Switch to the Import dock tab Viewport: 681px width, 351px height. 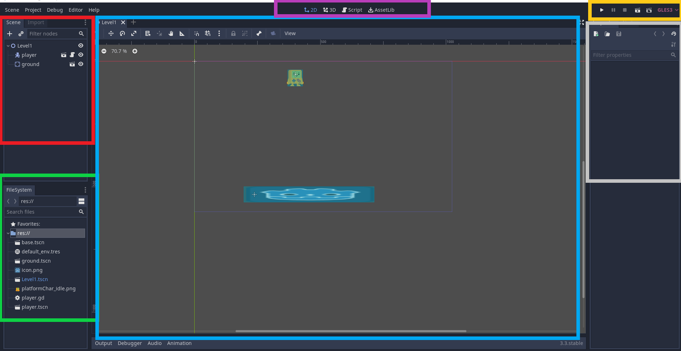[36, 22]
